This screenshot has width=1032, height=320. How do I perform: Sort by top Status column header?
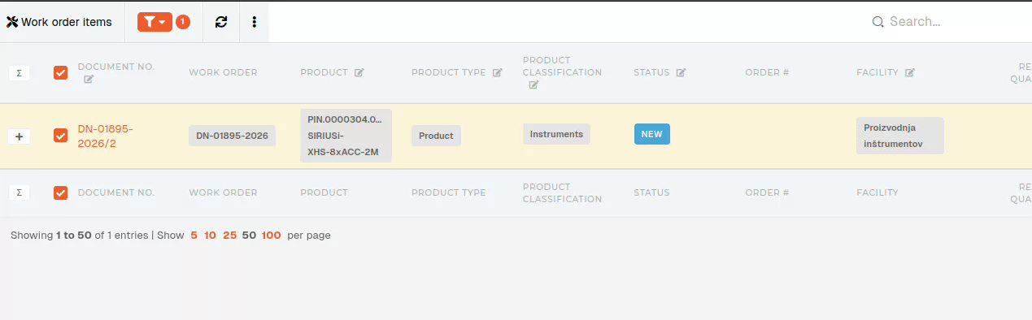point(651,72)
